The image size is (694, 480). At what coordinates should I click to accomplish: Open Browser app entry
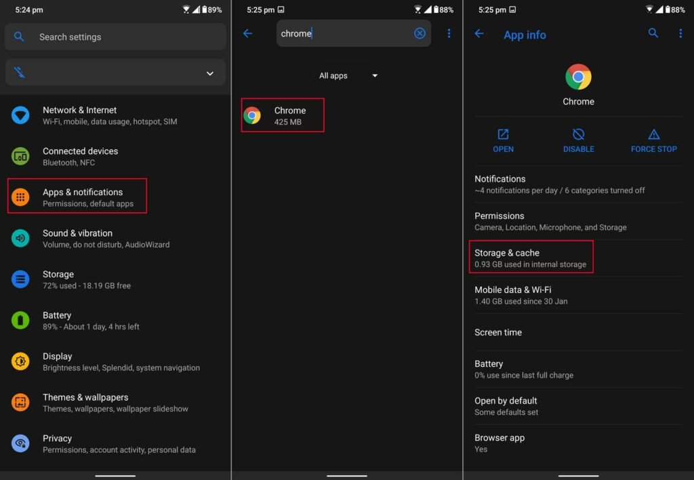579,443
